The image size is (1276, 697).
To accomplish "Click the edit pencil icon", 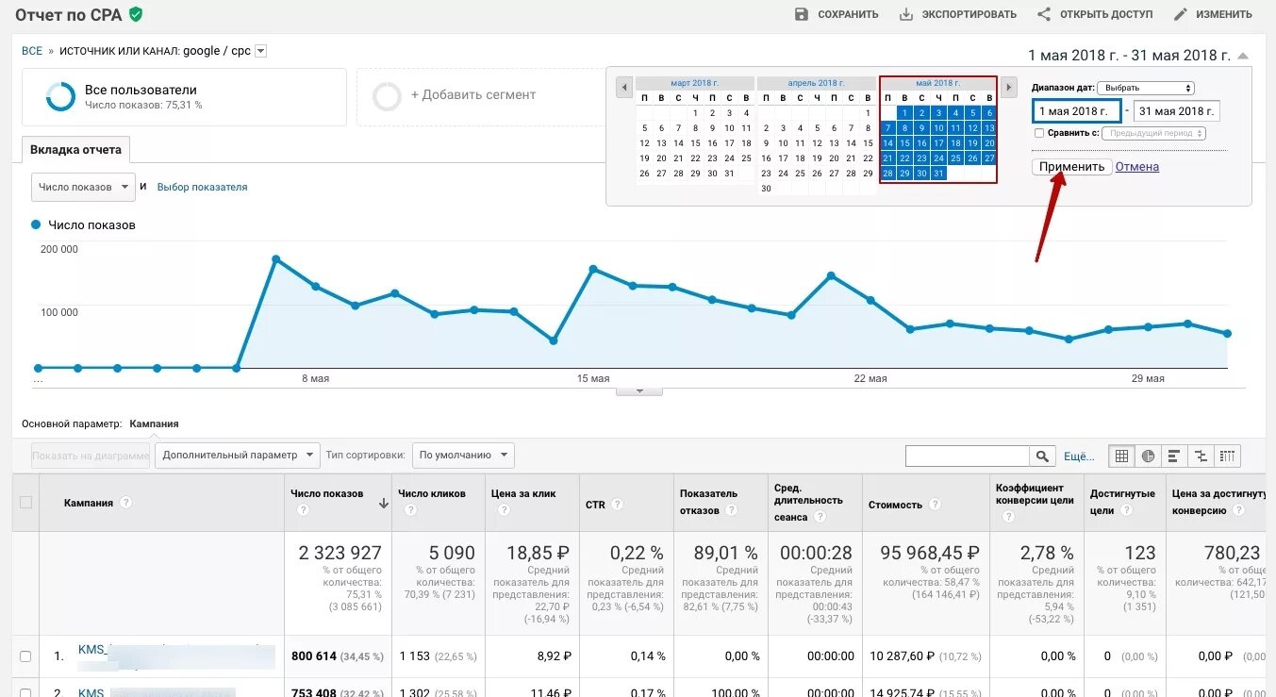I will coord(1180,14).
